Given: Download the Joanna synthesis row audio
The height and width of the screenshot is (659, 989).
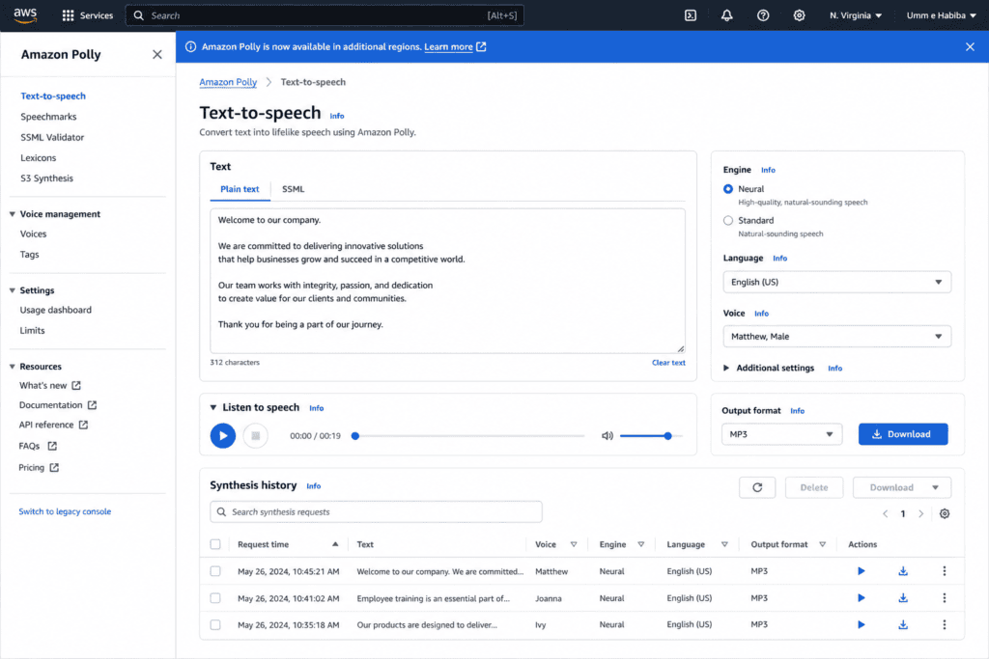Looking at the screenshot, I should [903, 598].
